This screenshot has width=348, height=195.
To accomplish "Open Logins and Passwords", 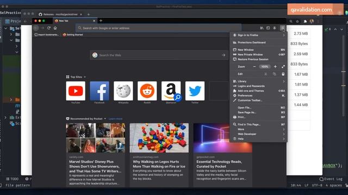I will point(259,86).
